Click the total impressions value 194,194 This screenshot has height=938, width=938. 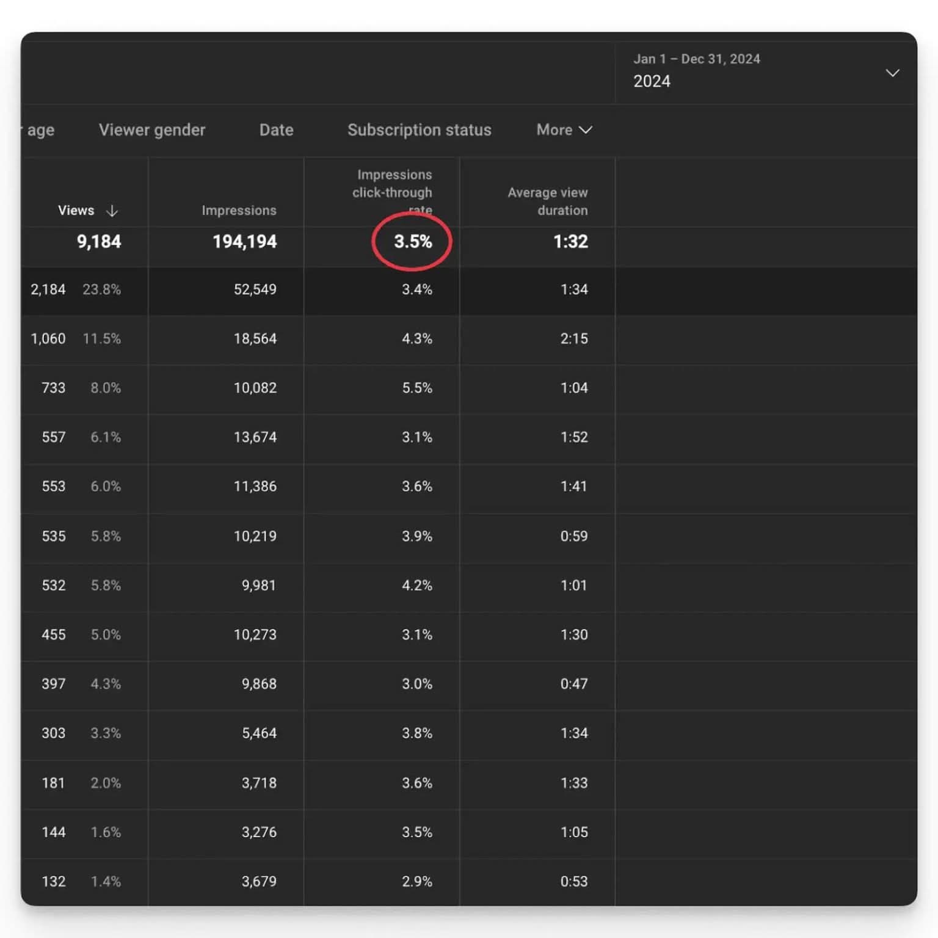[x=244, y=242]
